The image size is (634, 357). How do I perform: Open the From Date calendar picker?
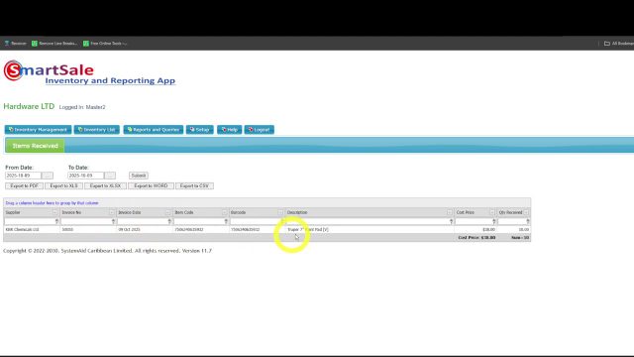click(48, 176)
